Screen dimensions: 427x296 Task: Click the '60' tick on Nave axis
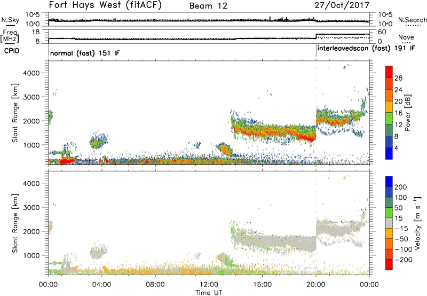(382, 32)
